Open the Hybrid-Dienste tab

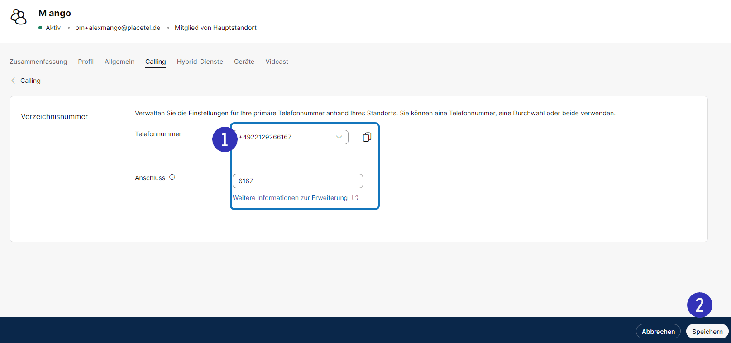[200, 62]
